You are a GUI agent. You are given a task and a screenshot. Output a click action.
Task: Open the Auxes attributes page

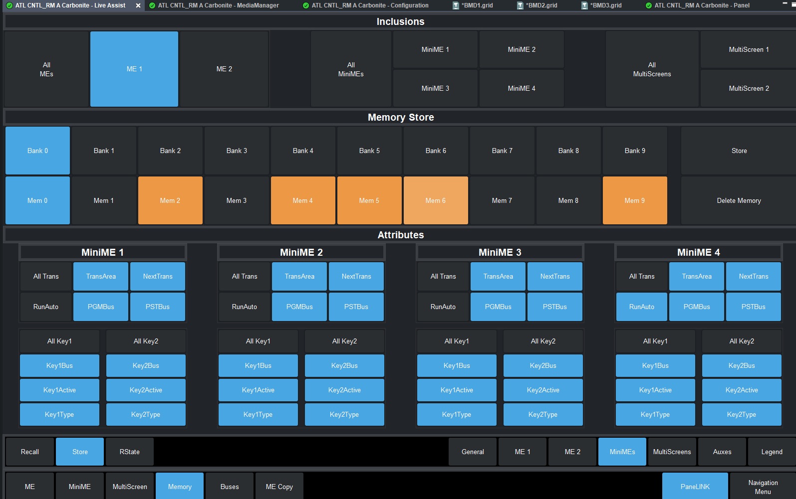click(x=722, y=452)
